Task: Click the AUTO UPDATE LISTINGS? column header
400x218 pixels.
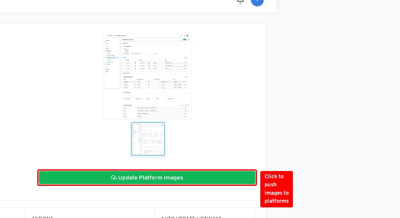Action: click(191, 217)
